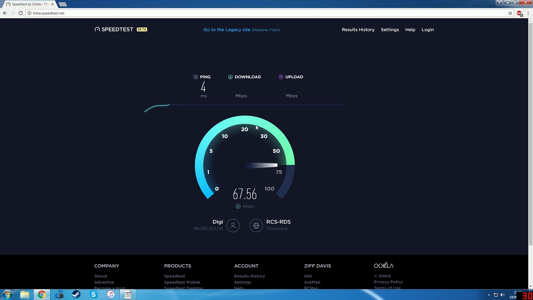
Task: Click the Chrome icon in the taskbar
Action: pyautogui.click(x=42, y=295)
